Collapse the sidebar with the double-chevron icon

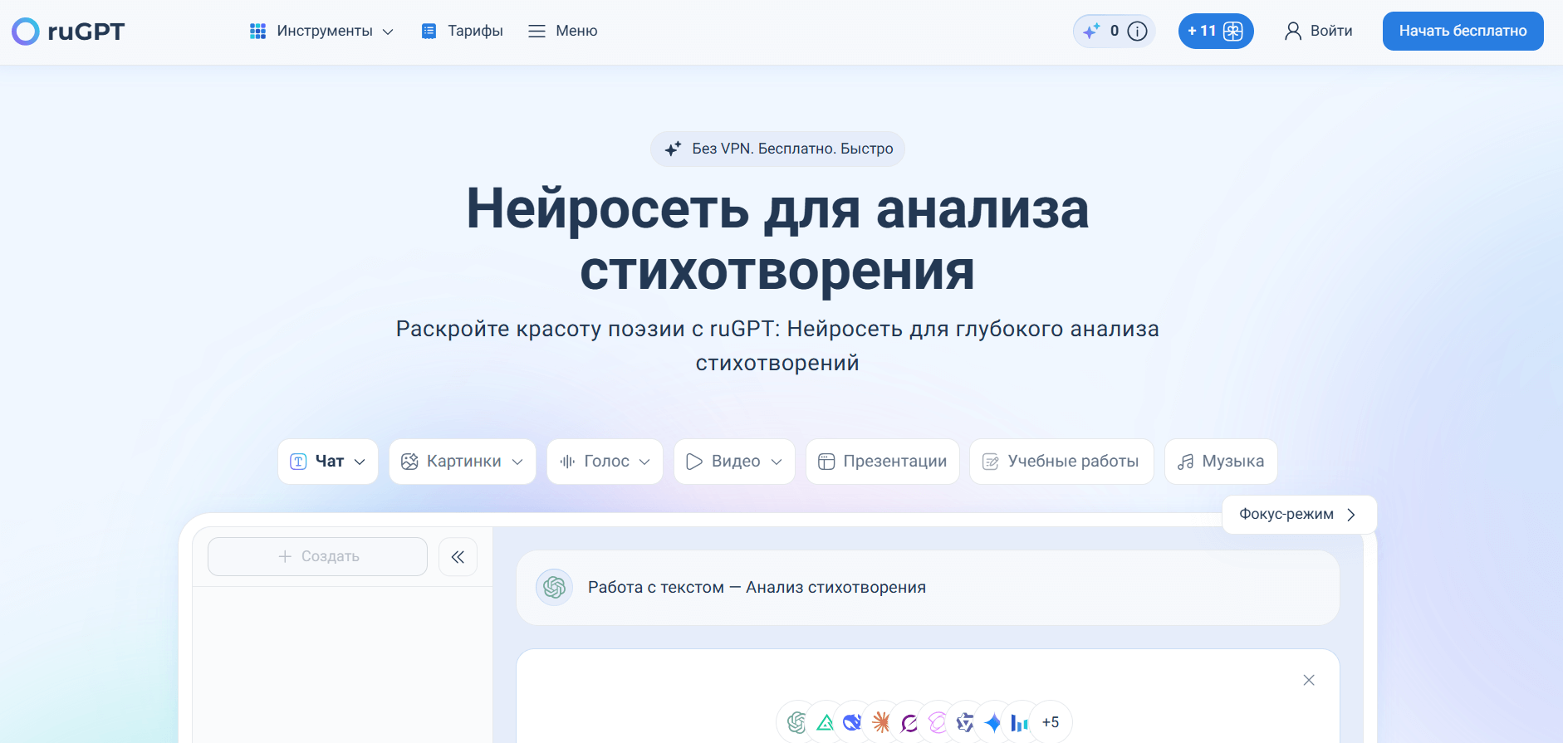458,557
